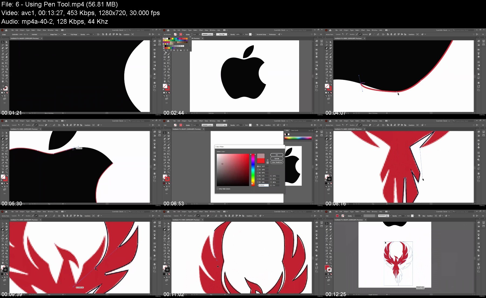Select the Type tool in the 00:01:21 frame
Viewport: 486px width, 298px height.
3,51
